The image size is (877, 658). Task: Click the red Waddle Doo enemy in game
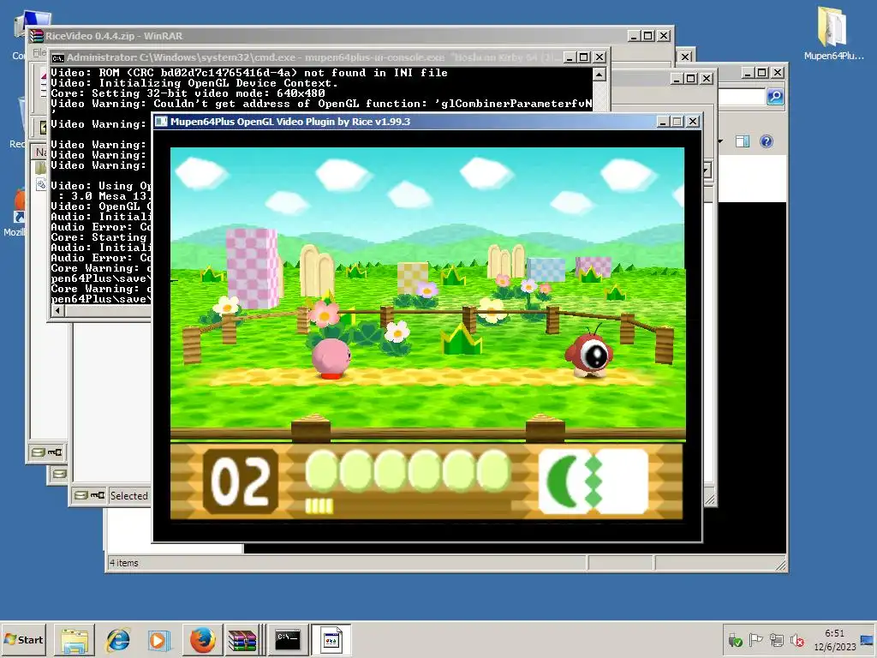pos(589,352)
